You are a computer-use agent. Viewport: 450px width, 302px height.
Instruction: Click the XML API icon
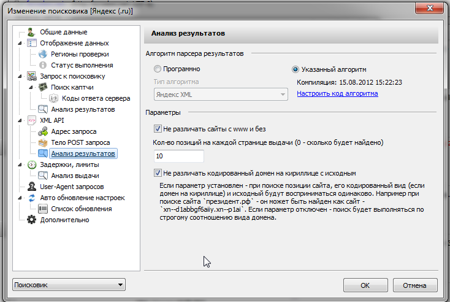point(32,120)
